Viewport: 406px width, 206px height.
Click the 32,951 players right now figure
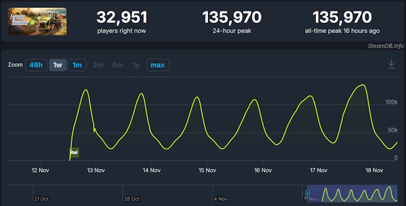point(122,17)
